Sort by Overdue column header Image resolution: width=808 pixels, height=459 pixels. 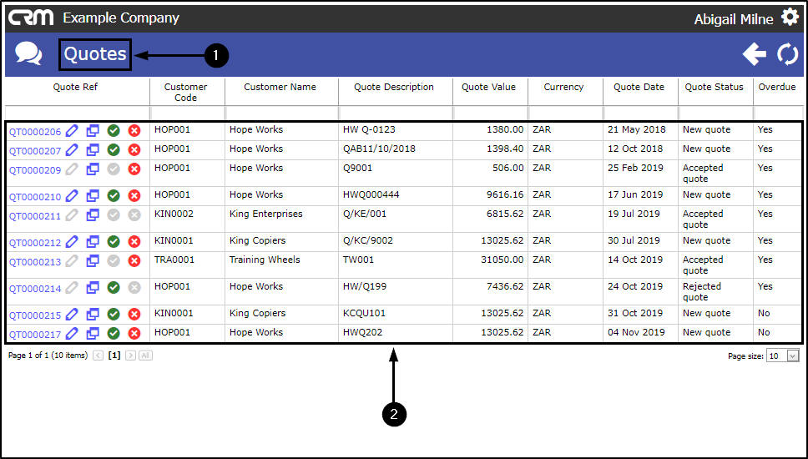tap(777, 87)
